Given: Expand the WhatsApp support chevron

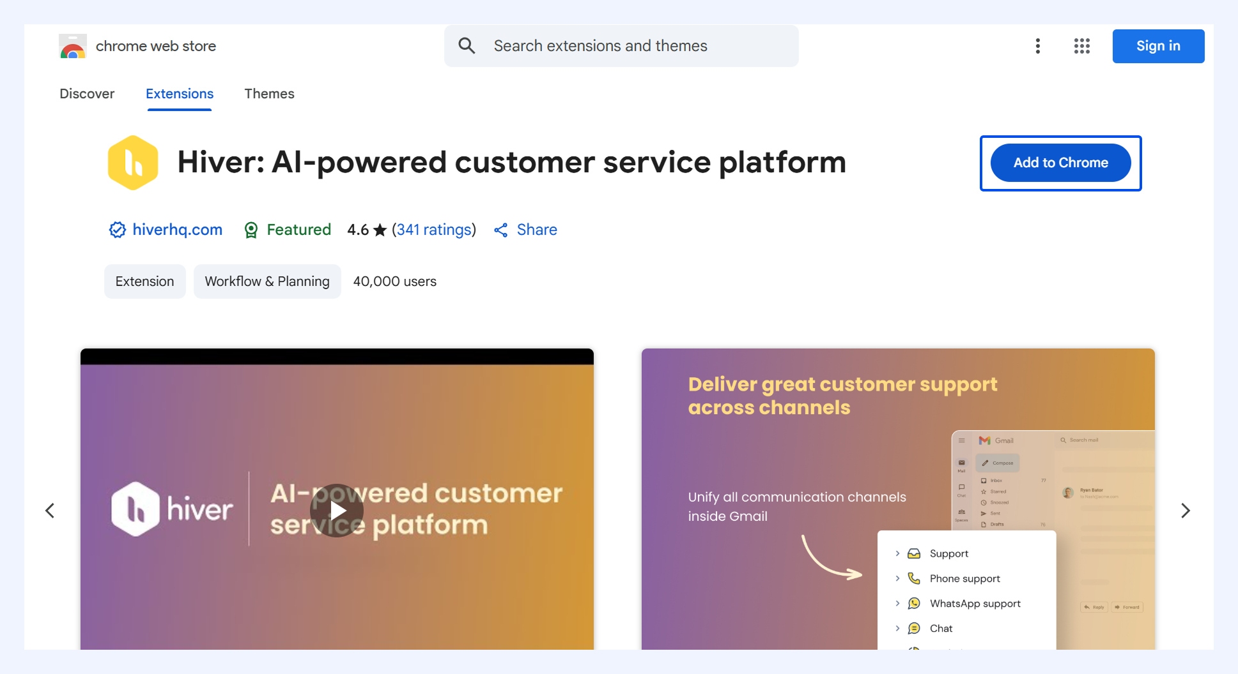Looking at the screenshot, I should (897, 603).
